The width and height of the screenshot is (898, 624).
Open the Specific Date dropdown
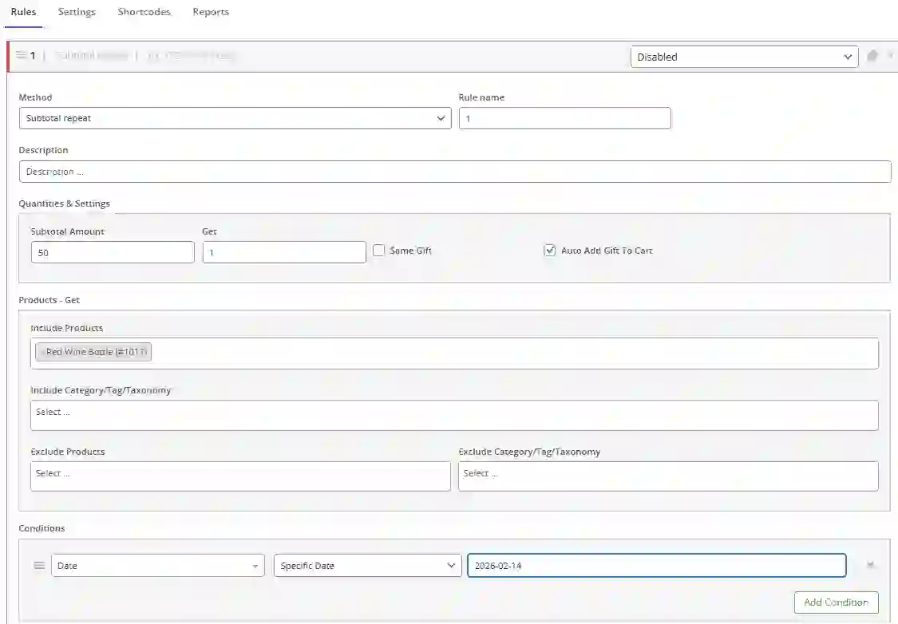tap(367, 565)
